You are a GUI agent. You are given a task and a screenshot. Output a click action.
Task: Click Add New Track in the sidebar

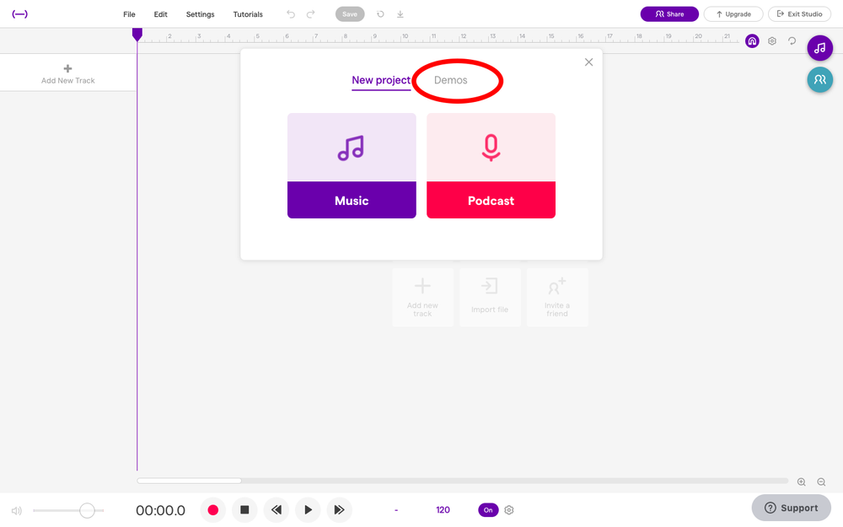(67, 73)
